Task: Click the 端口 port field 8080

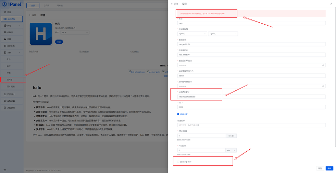Action: [251, 107]
